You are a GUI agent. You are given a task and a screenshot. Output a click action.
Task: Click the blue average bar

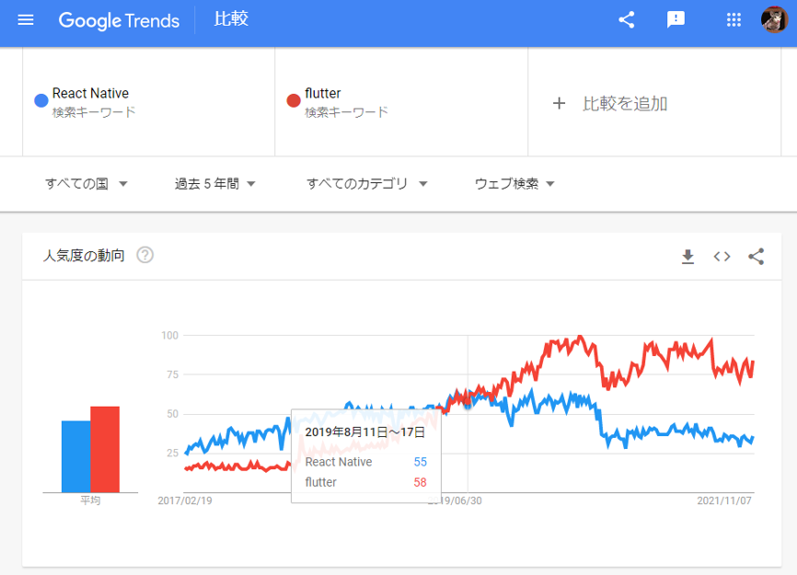[x=76, y=456]
